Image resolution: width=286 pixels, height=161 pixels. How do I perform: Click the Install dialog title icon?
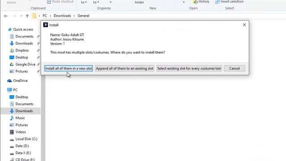click(x=46, y=25)
